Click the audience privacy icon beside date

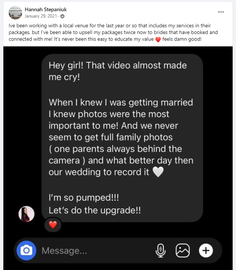tap(63, 16)
